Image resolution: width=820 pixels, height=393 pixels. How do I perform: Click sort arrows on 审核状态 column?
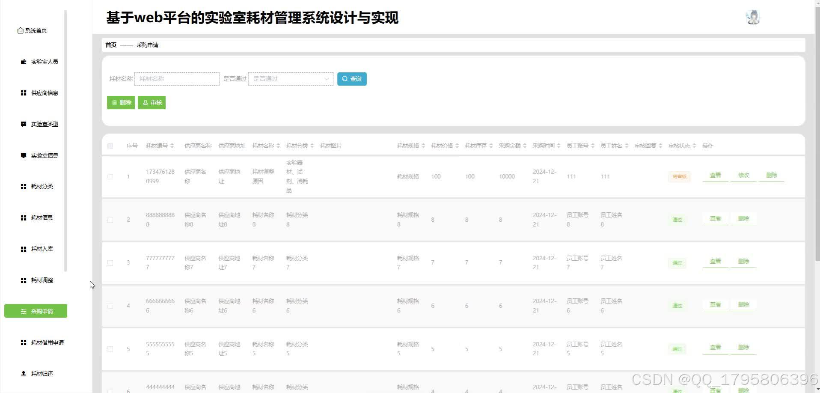(694, 146)
